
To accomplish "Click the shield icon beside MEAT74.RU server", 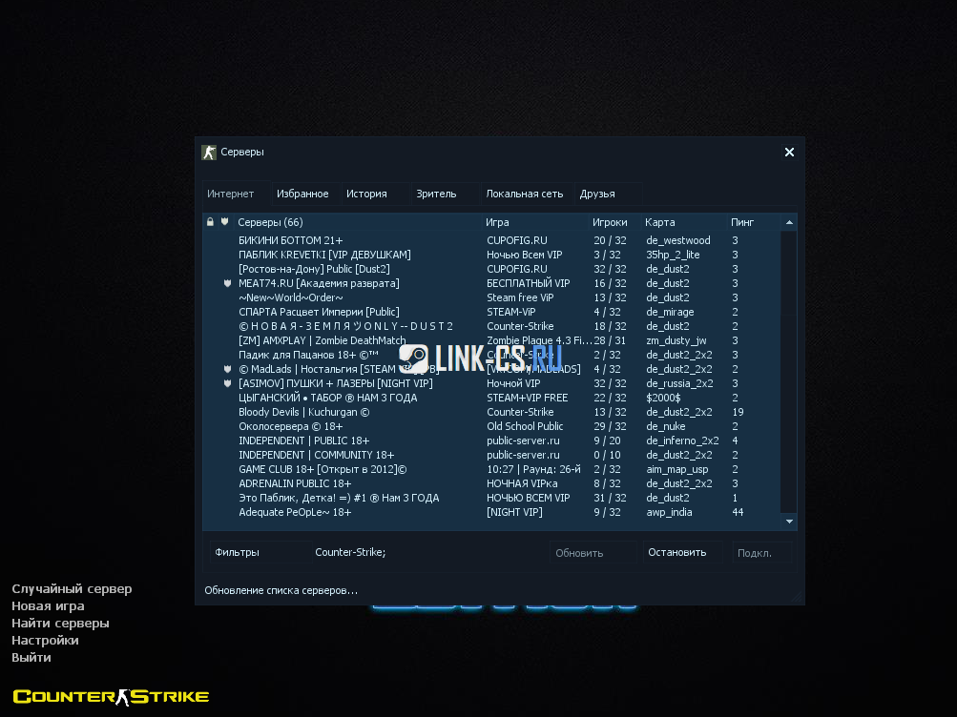I will point(227,283).
